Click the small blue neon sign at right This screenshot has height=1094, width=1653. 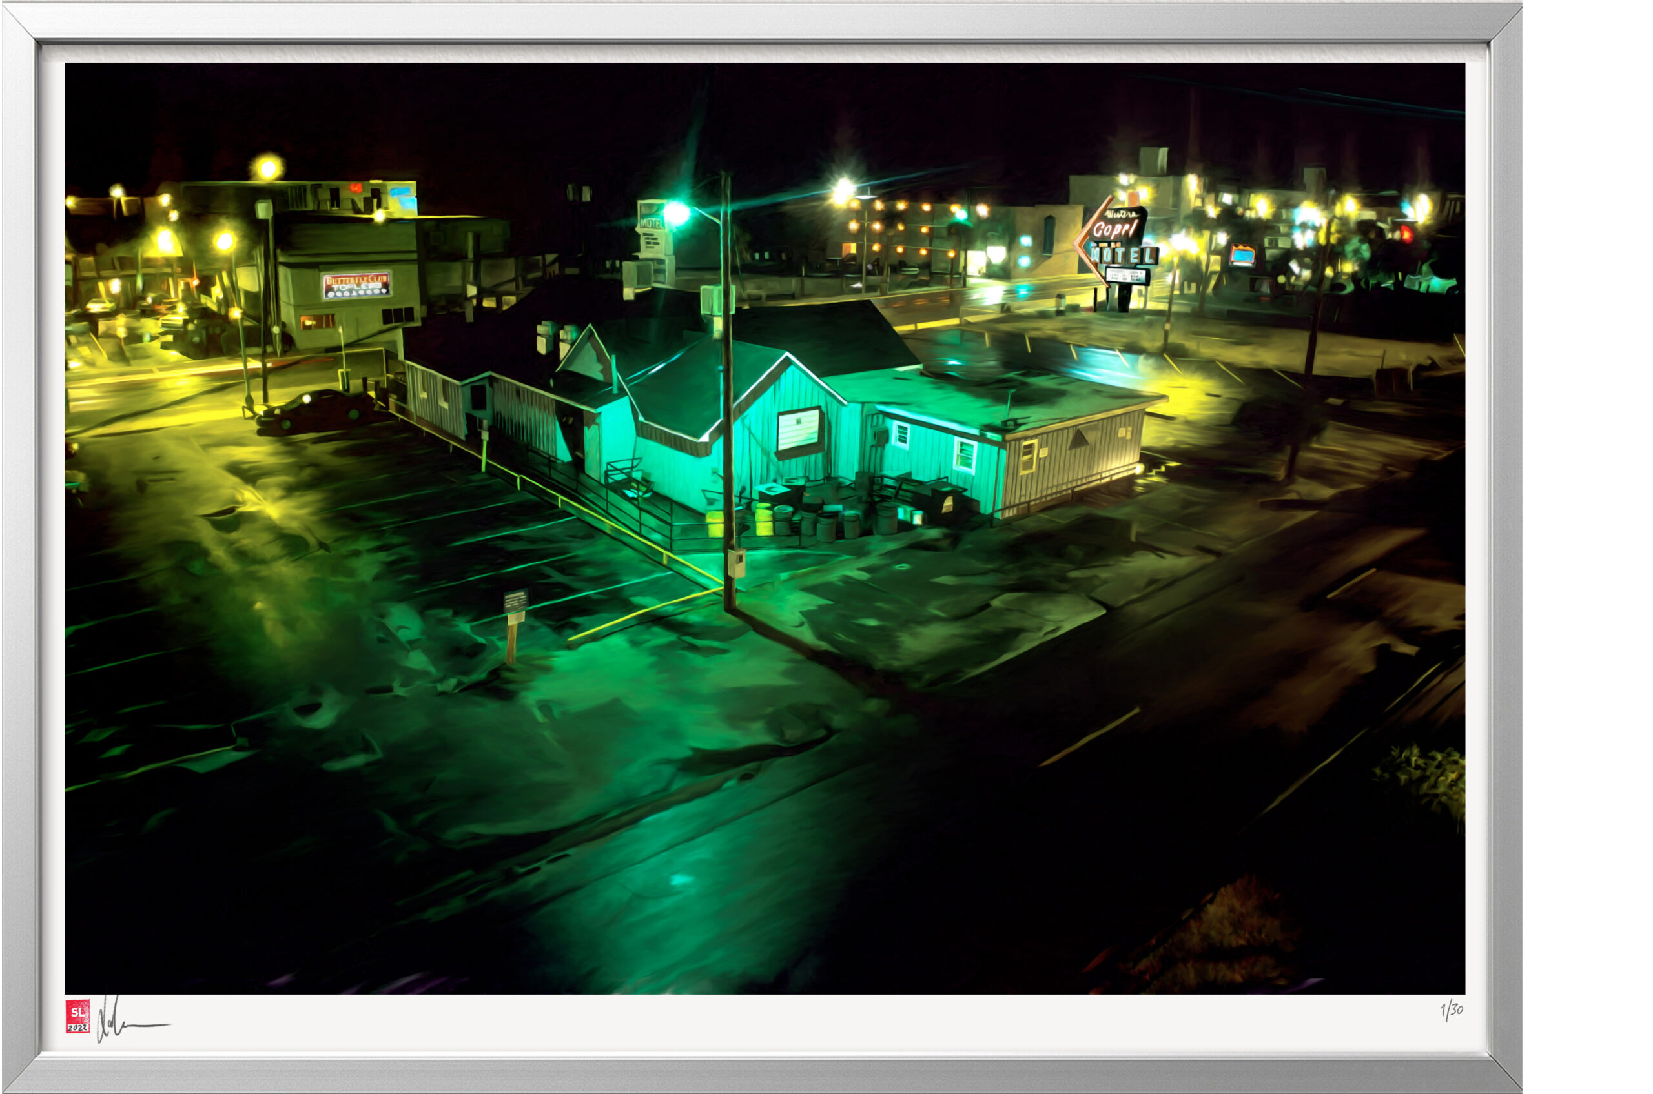1242,255
